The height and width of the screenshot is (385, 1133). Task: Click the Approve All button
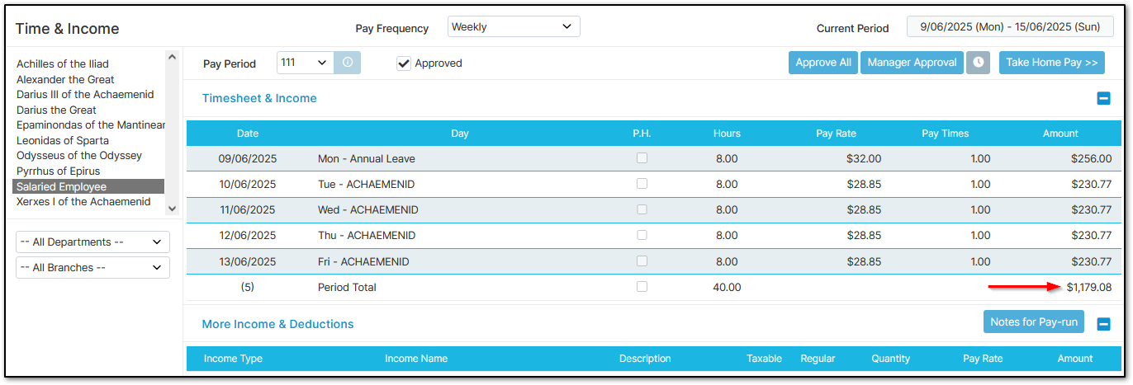[823, 63]
